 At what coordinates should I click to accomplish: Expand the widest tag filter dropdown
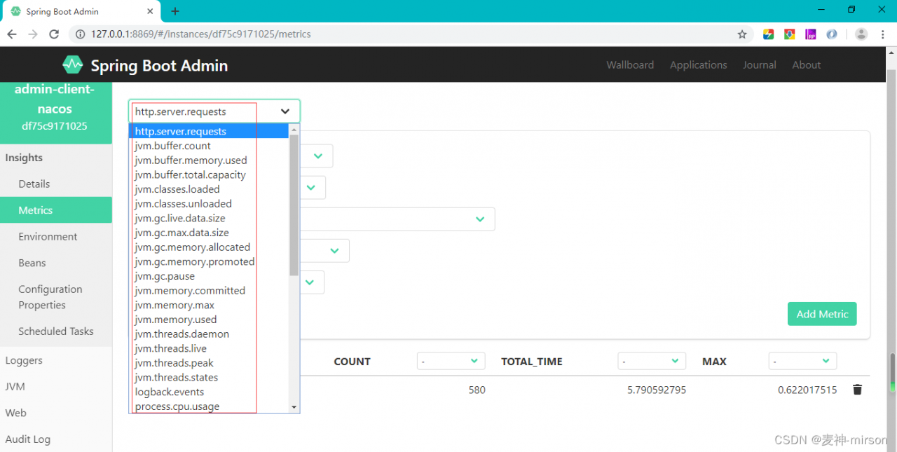(x=480, y=219)
